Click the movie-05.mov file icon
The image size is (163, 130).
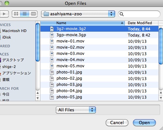[x=52, y=66]
